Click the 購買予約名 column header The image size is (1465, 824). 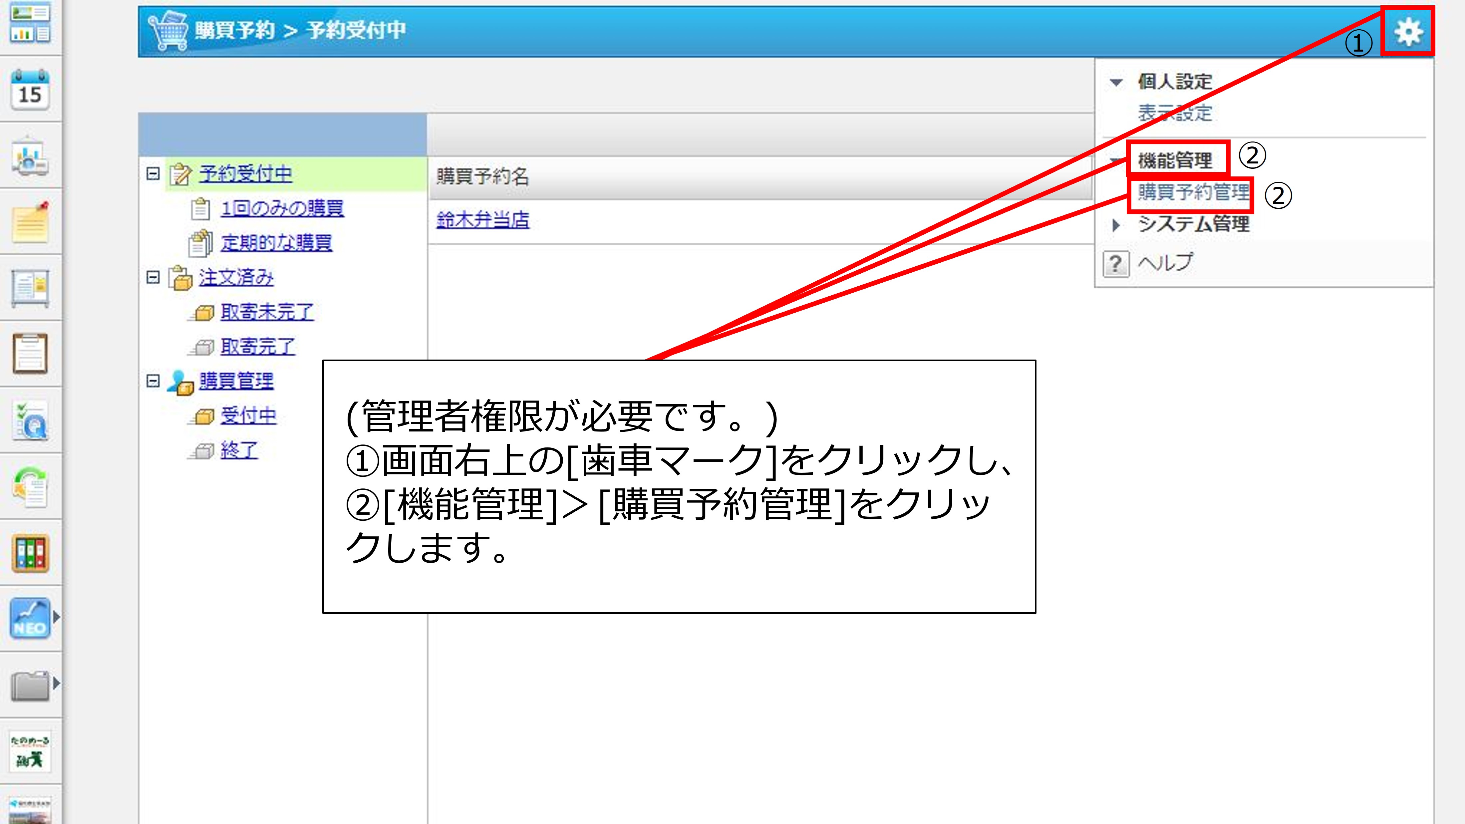[482, 177]
